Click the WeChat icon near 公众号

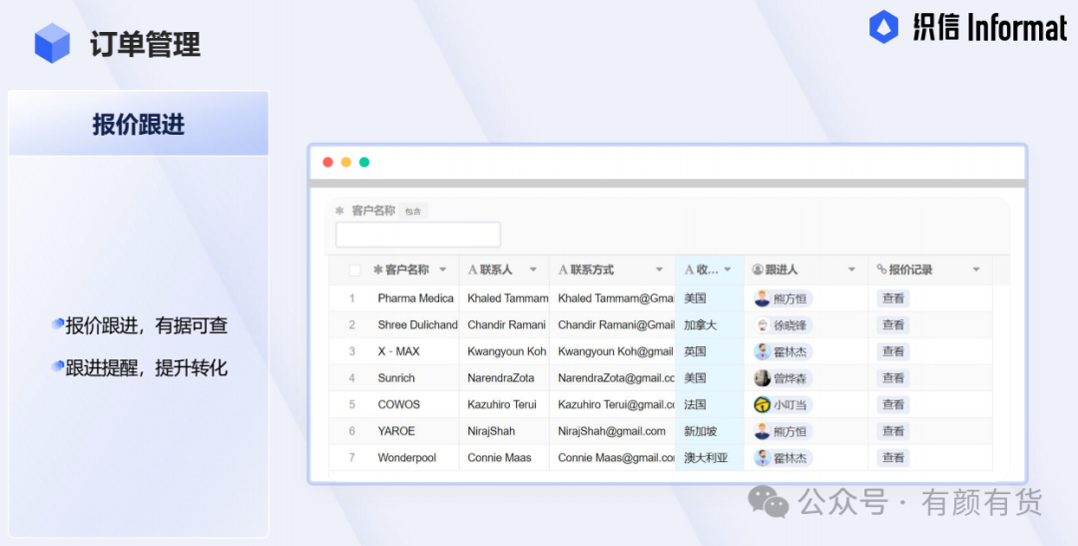click(x=769, y=501)
